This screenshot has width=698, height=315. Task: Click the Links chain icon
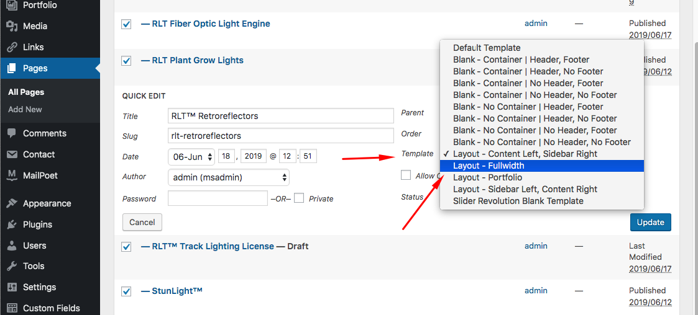[12, 47]
